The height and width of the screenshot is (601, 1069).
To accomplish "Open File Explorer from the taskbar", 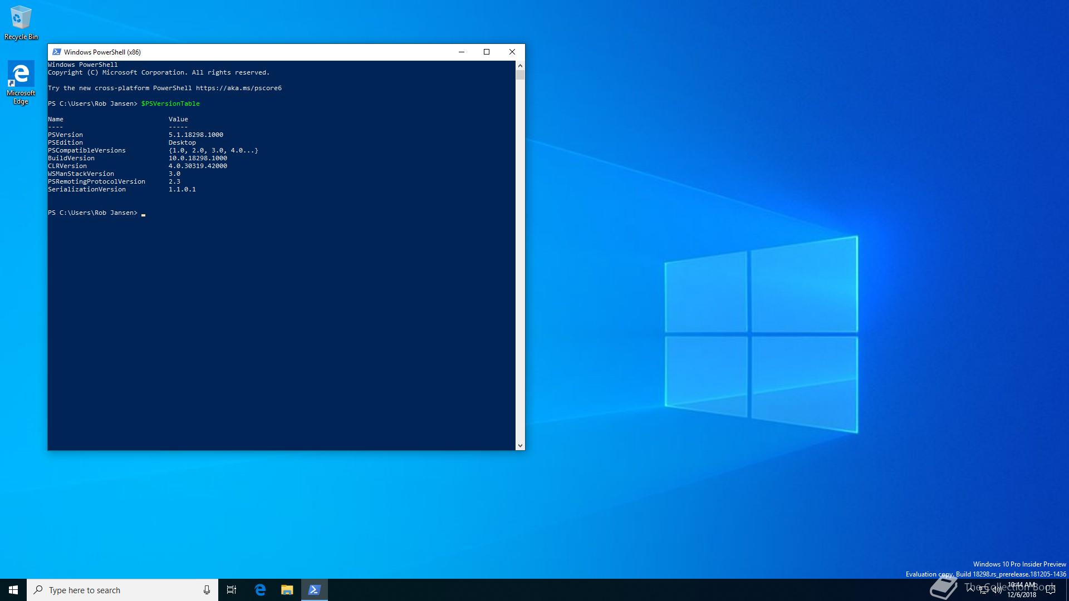I will [x=287, y=590].
